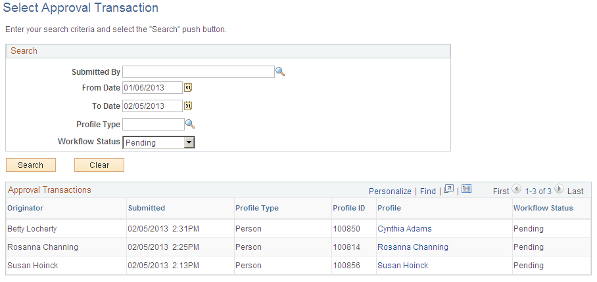
Task: Click the Find link in grid header
Action: [427, 191]
